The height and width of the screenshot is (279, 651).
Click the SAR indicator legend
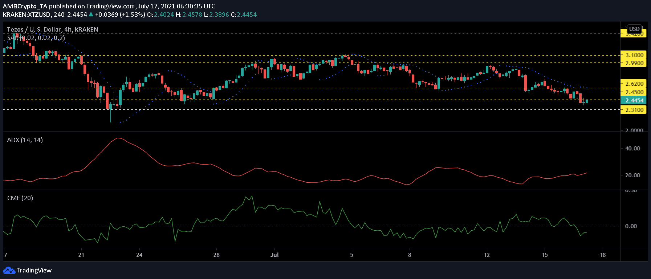coord(36,38)
